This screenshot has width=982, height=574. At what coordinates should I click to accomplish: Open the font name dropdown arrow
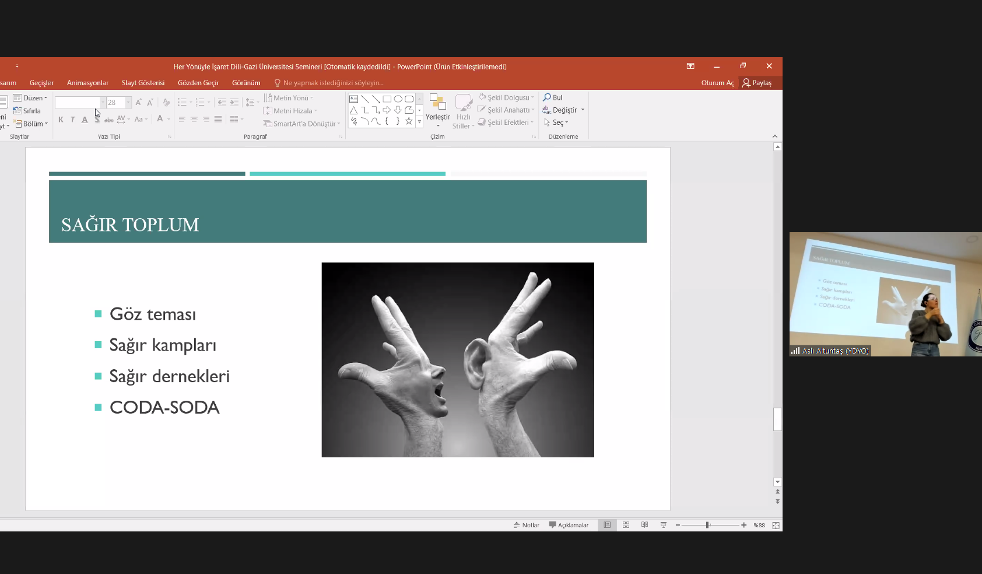(103, 102)
